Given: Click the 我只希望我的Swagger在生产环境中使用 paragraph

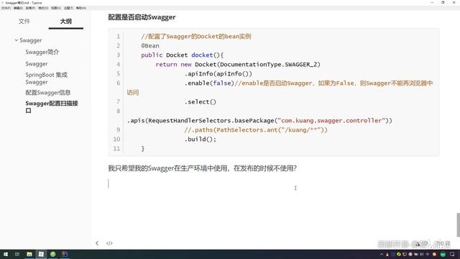Looking at the screenshot, I should pyautogui.click(x=203, y=168).
